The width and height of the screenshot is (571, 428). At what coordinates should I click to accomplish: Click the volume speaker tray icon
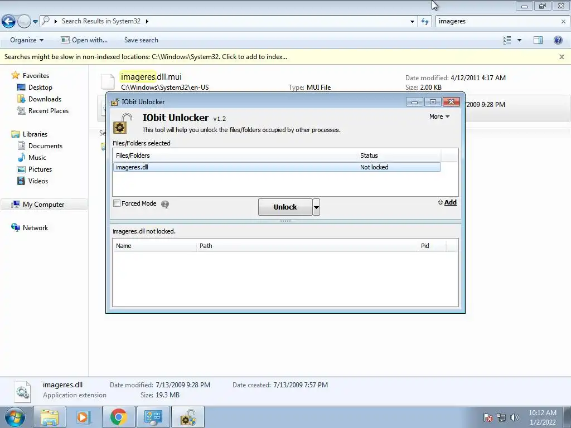pyautogui.click(x=514, y=417)
